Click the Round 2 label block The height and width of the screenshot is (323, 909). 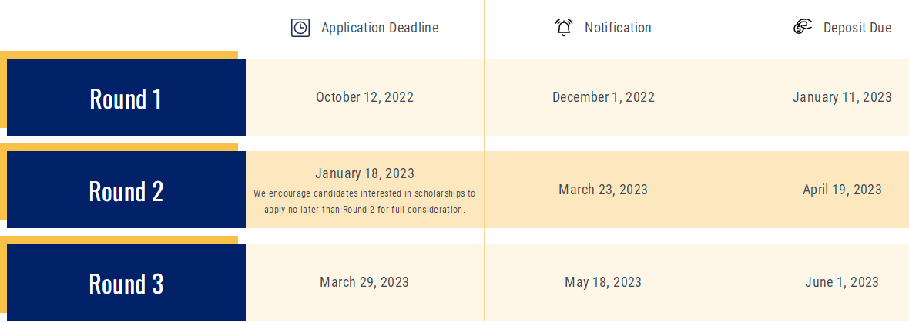tap(126, 190)
